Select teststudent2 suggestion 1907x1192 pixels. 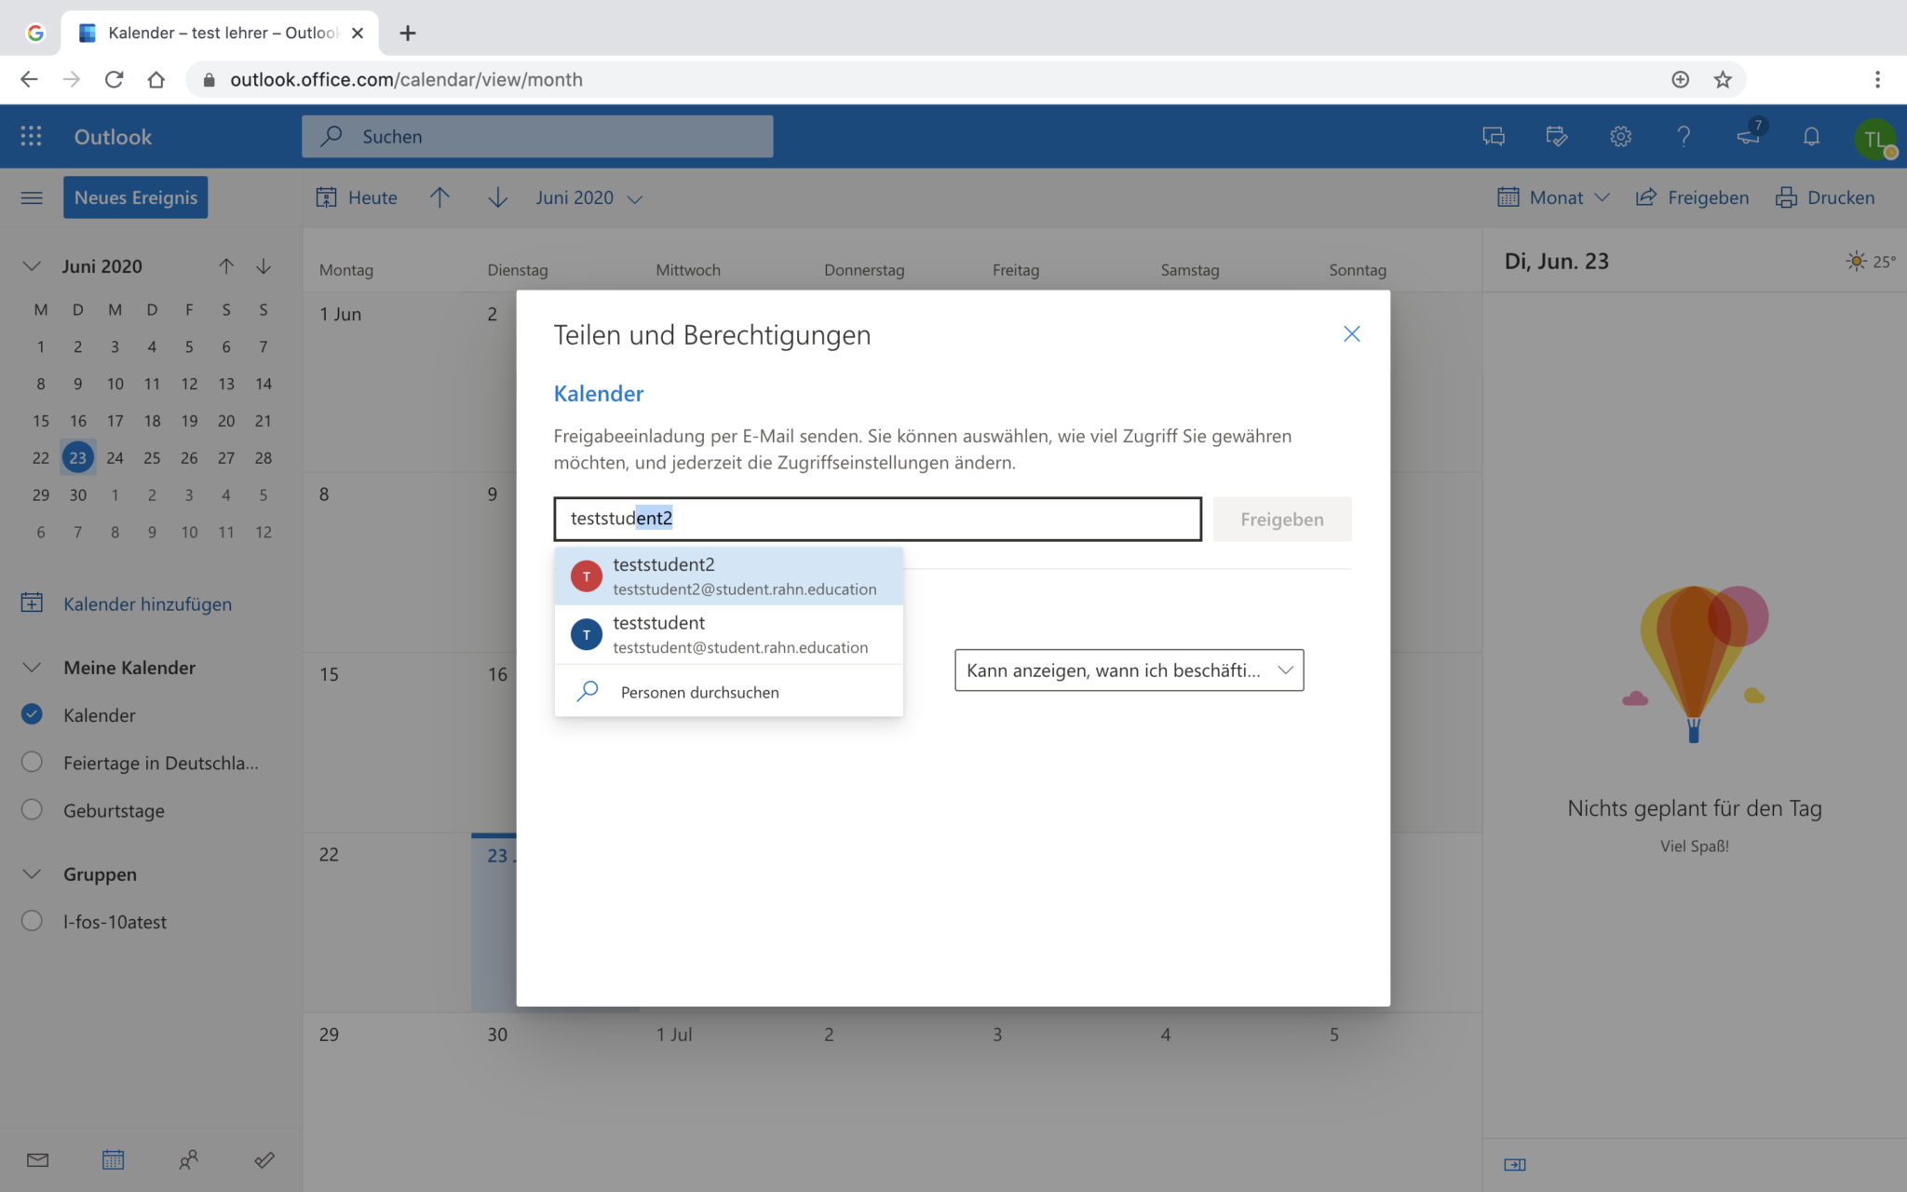click(728, 576)
